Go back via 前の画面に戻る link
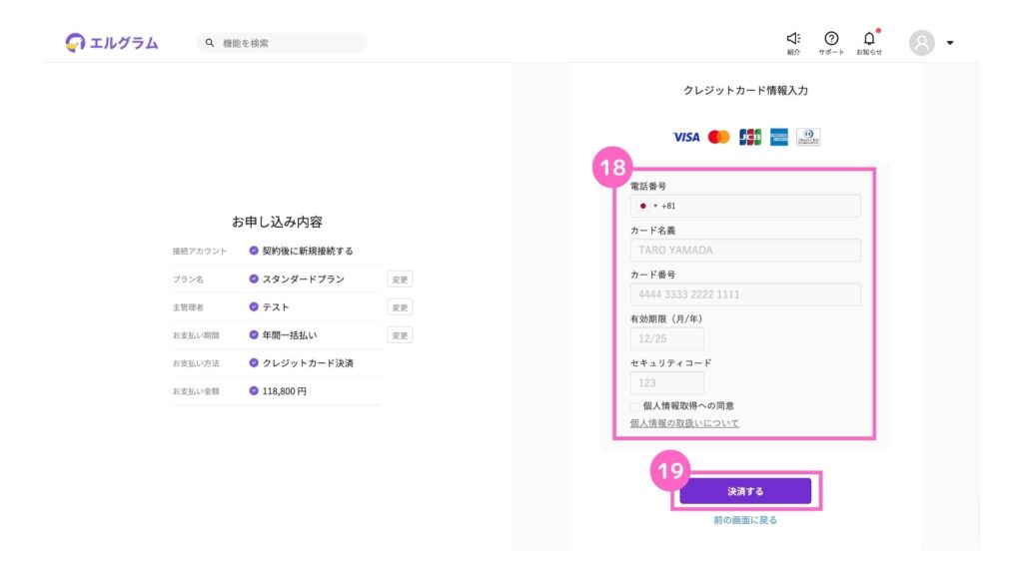The image size is (1023, 575). click(745, 520)
